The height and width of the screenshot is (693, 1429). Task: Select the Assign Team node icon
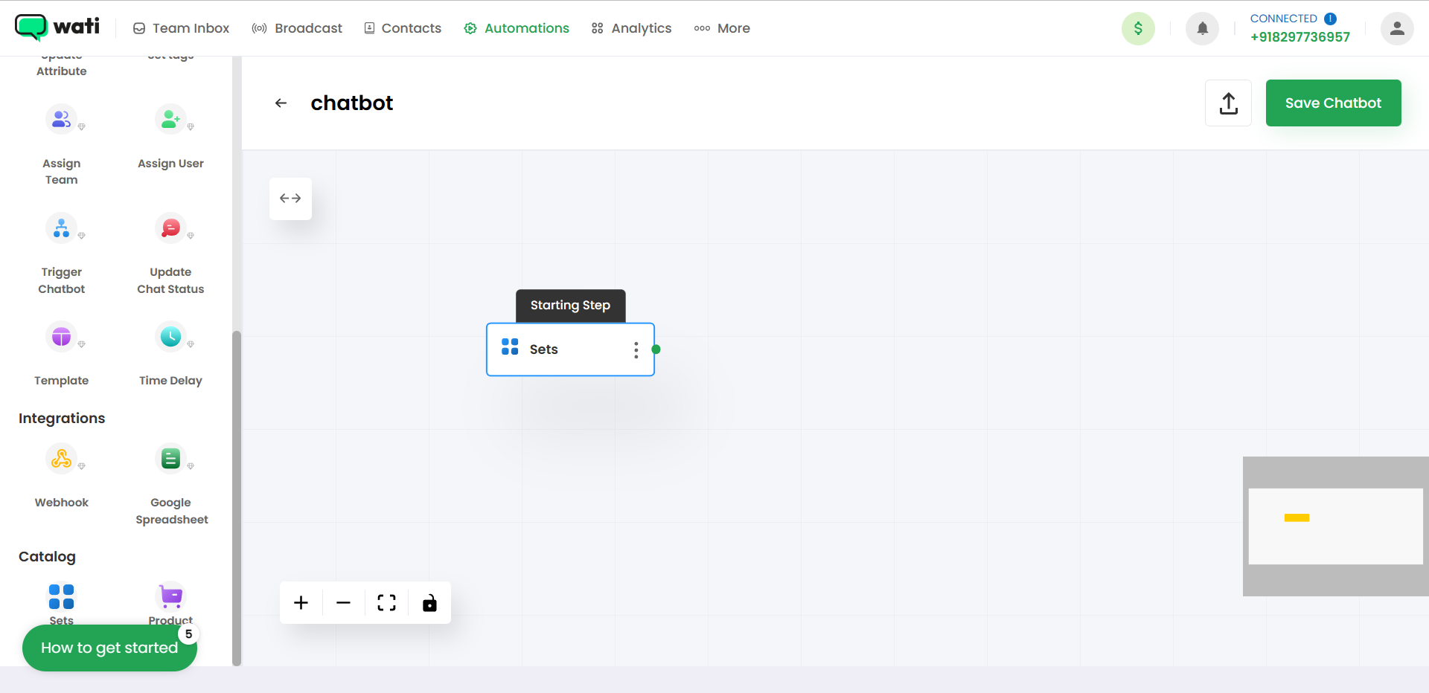click(61, 119)
